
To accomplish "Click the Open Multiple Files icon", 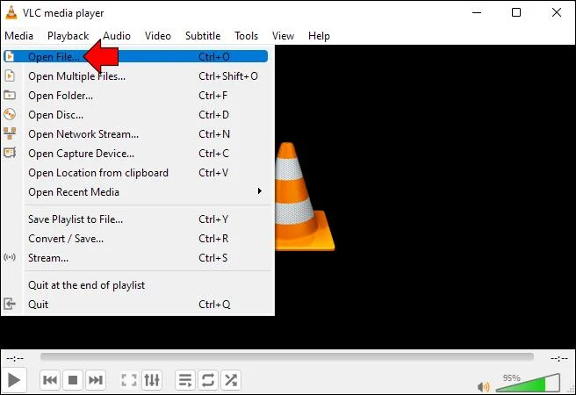I will (x=10, y=76).
